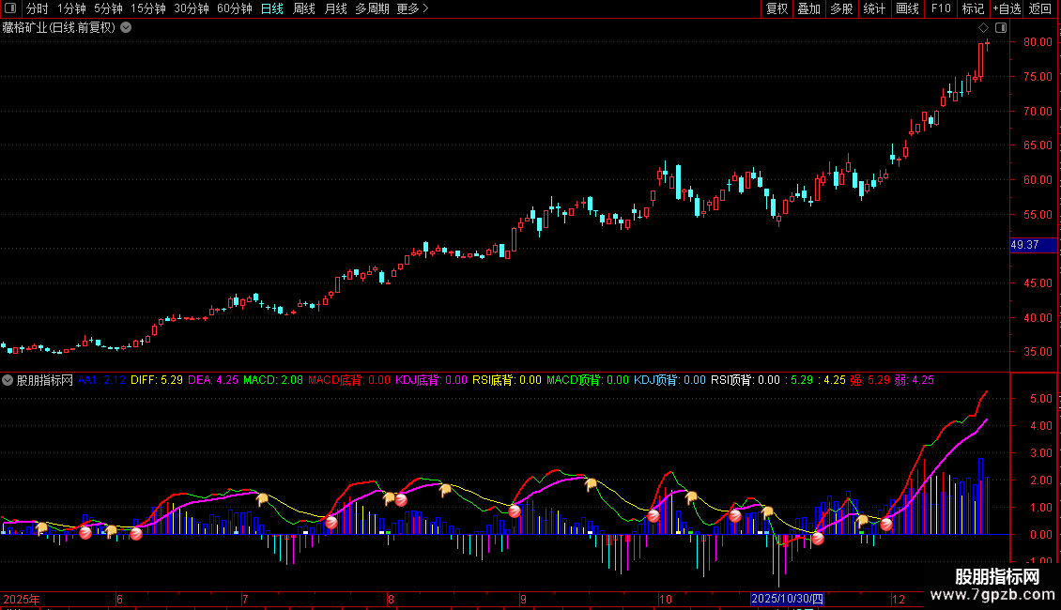
Task: Click the diamond marker icon in the chart's top-right corner
Action: pos(983,28)
